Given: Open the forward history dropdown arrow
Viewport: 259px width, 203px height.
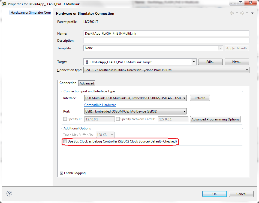Looking at the screenshot, I should click(247, 13).
